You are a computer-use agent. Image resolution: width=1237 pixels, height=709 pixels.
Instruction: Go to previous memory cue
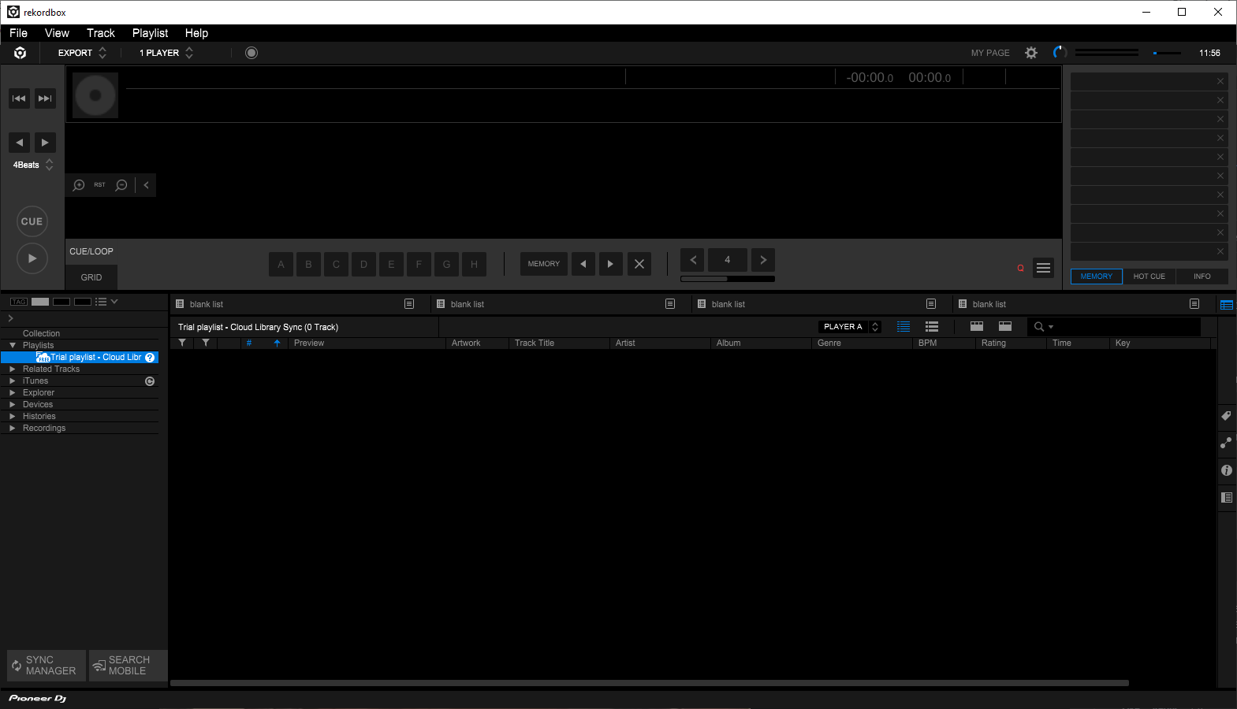point(583,264)
